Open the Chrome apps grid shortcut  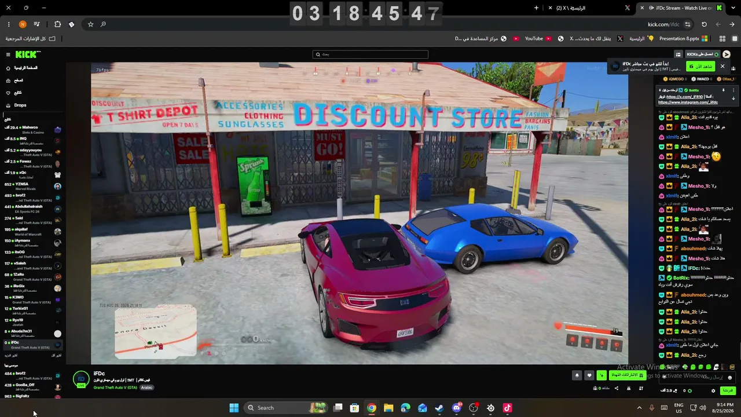[x=722, y=39]
